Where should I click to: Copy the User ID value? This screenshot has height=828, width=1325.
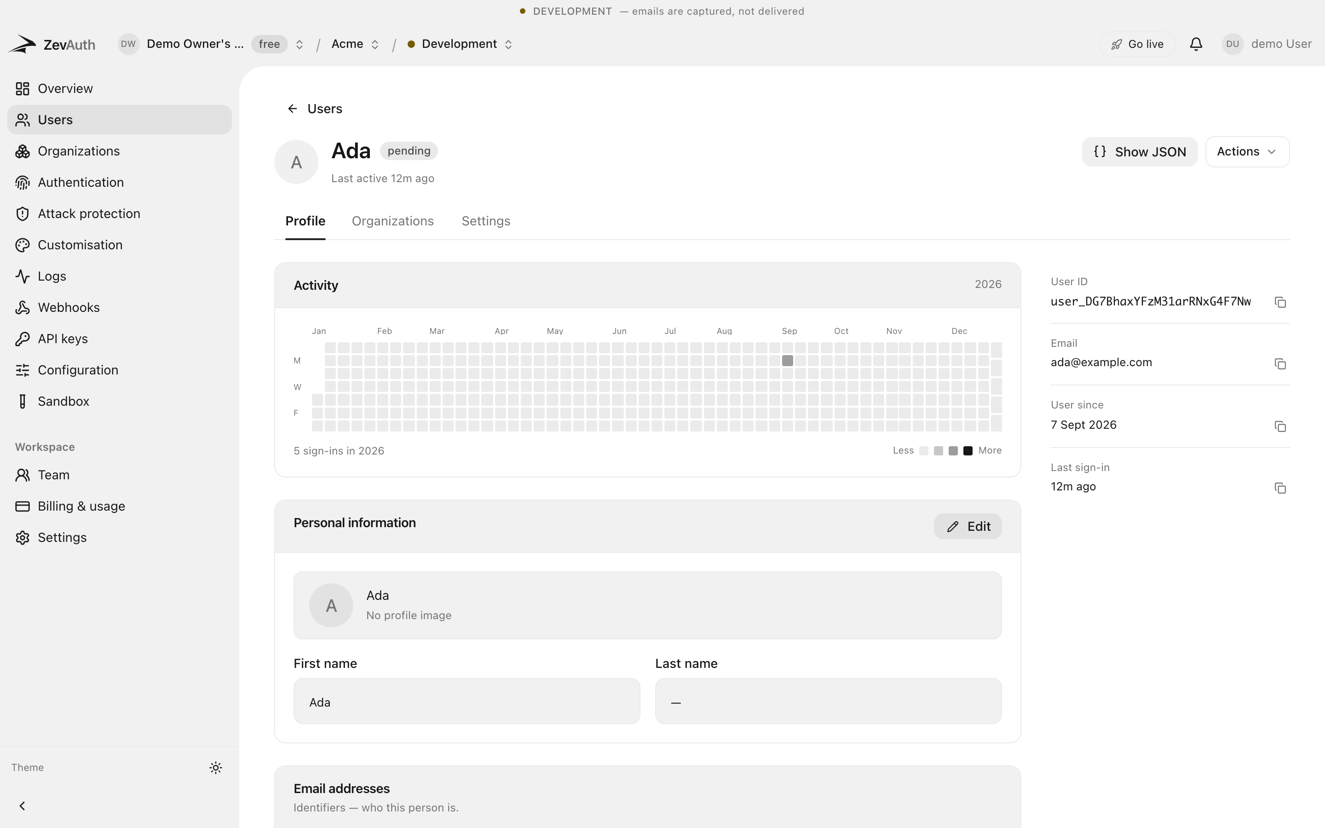tap(1280, 302)
